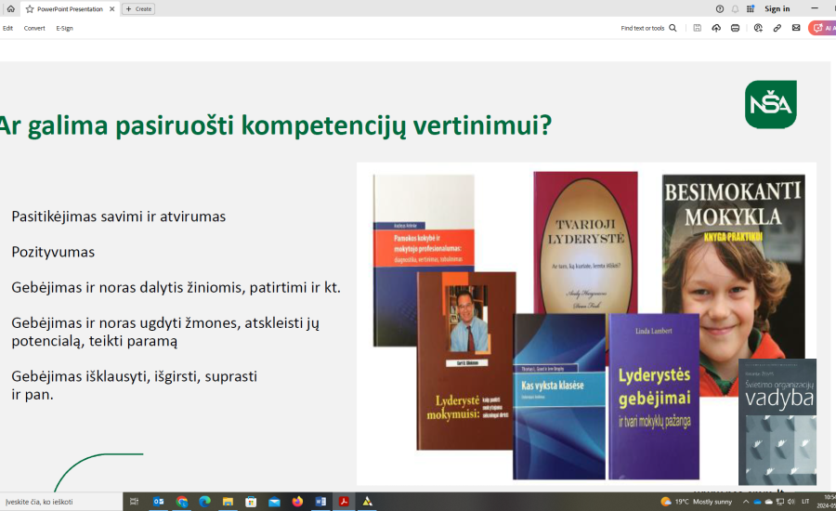Image resolution: width=836 pixels, height=511 pixels.
Task: Send file by email envelope icon
Action: tap(796, 28)
